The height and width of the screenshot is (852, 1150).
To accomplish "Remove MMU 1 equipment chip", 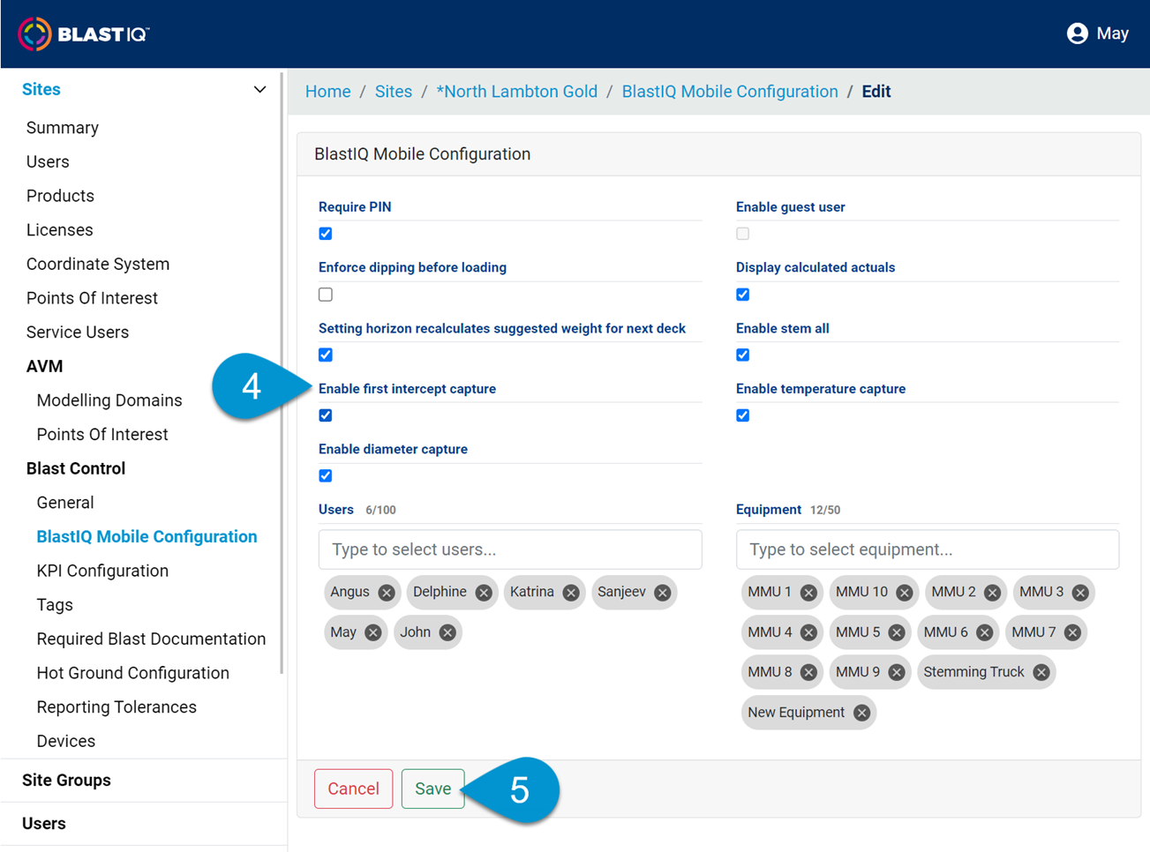I will point(808,593).
